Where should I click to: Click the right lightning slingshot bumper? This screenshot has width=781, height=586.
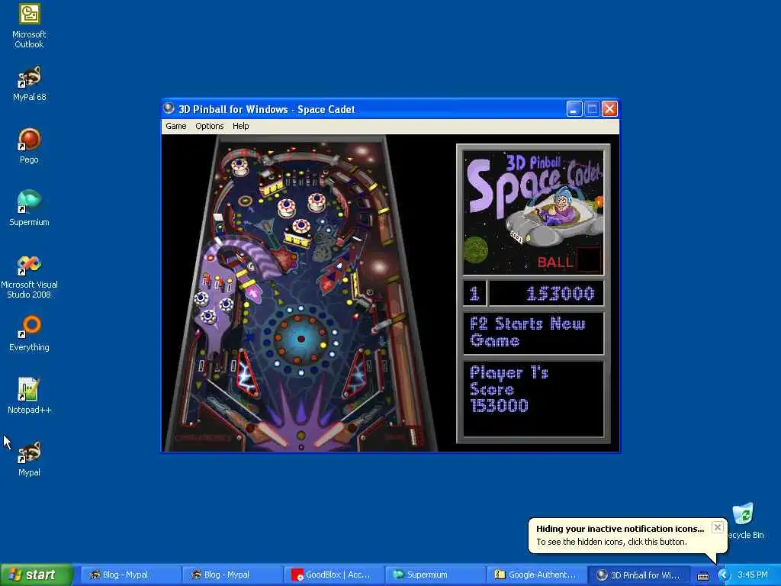(355, 374)
